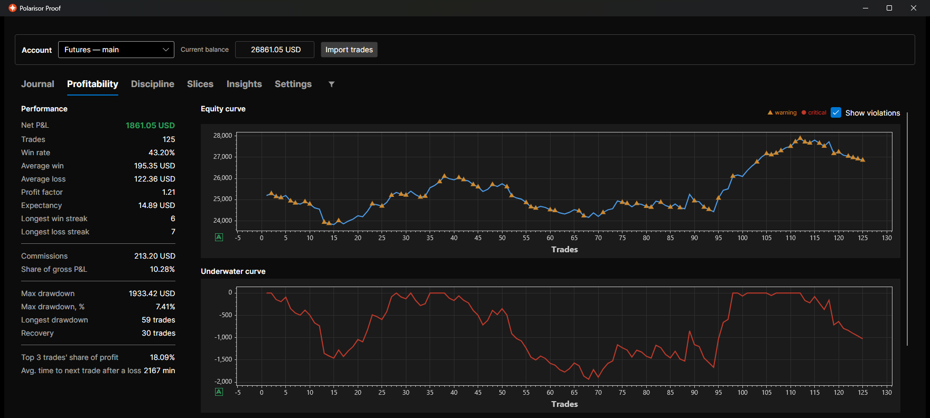This screenshot has height=418, width=930.
Task: Click the orange warning triangle legend marker
Action: coord(770,112)
